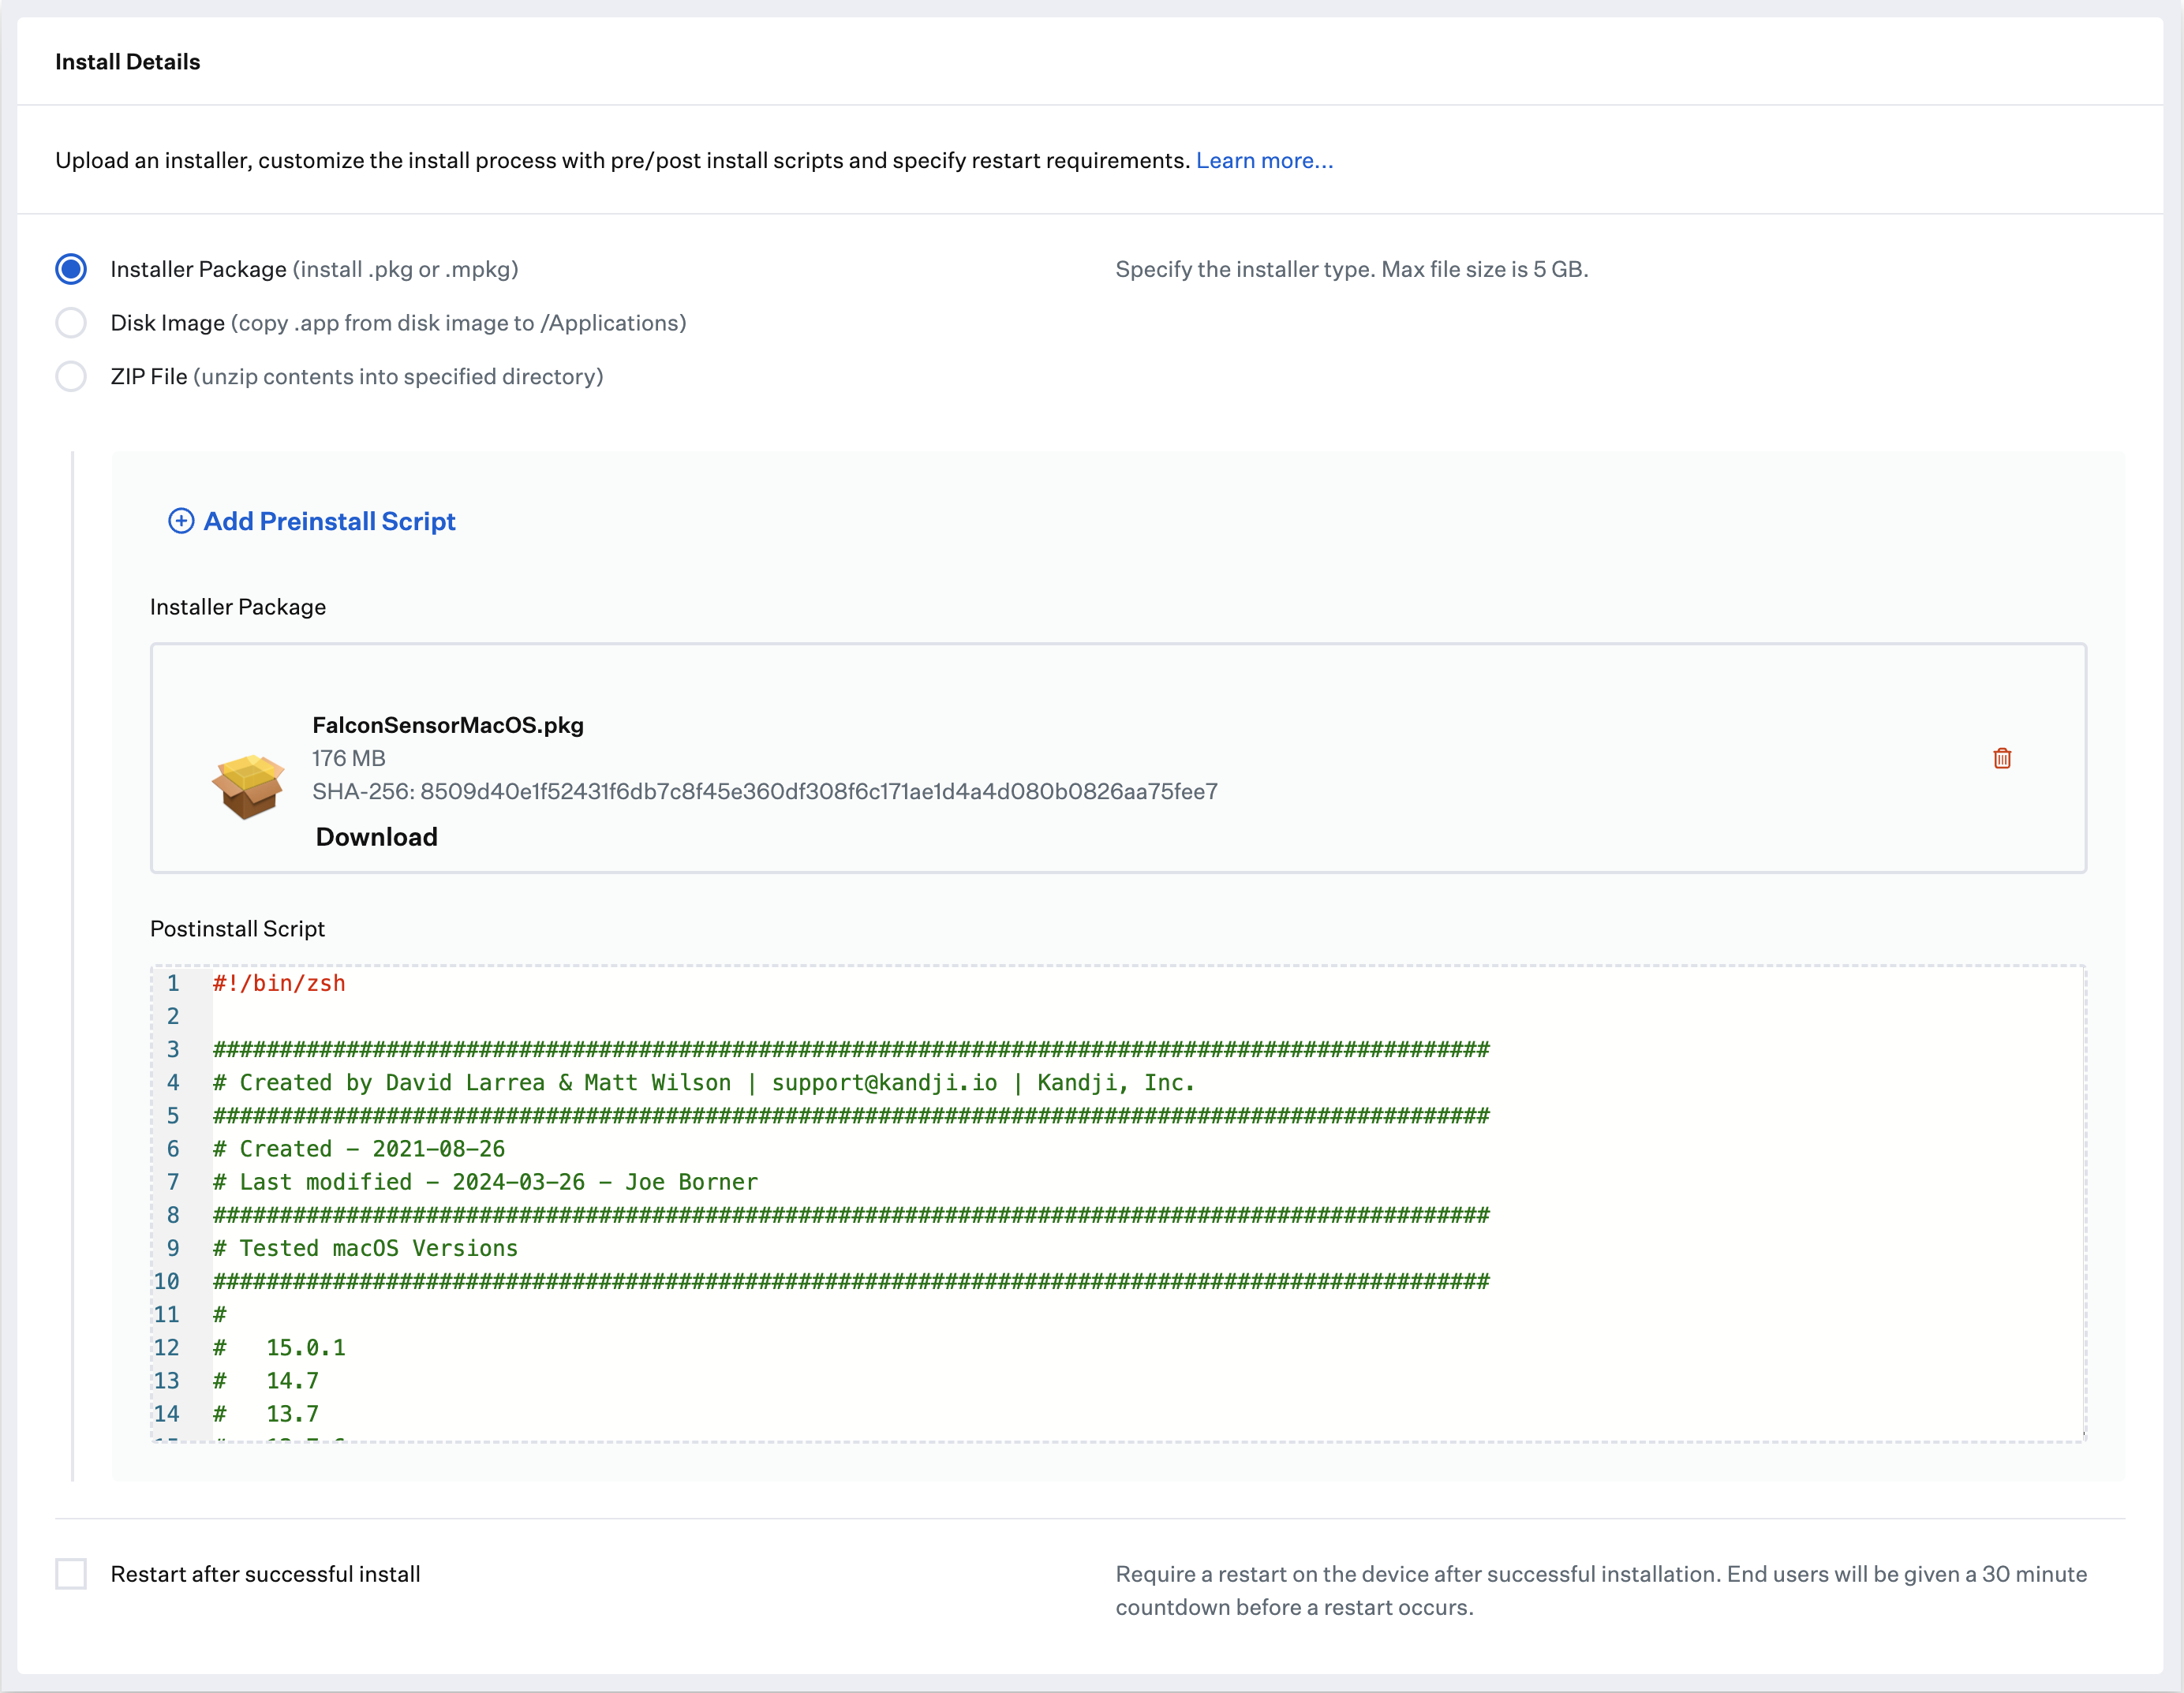Click line number 10 in the gutter
Image resolution: width=2184 pixels, height=1693 pixels.
point(167,1281)
